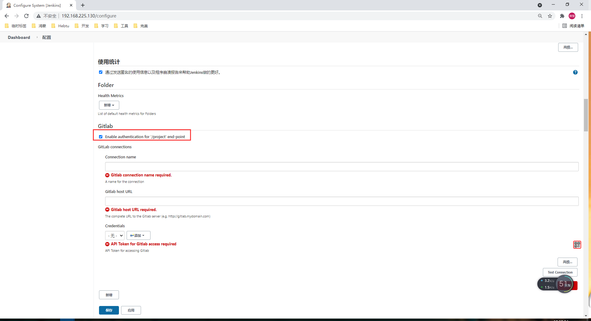Viewport: 591px width, 321px height.
Task: Click the QR code icon
Action: tap(577, 245)
